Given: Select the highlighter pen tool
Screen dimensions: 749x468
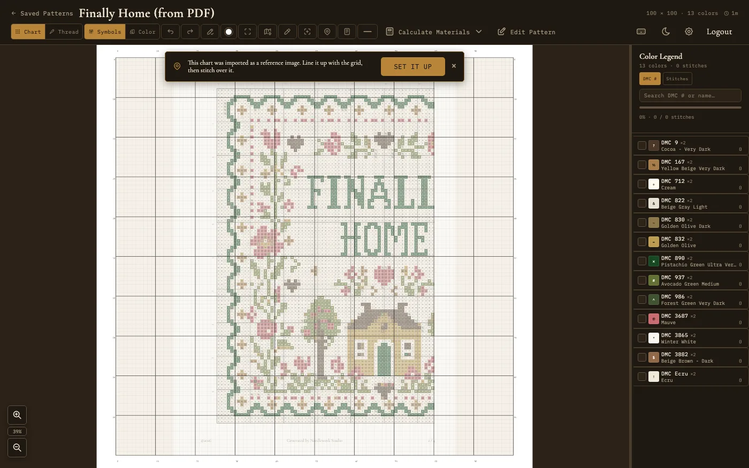Looking at the screenshot, I should coord(210,32).
